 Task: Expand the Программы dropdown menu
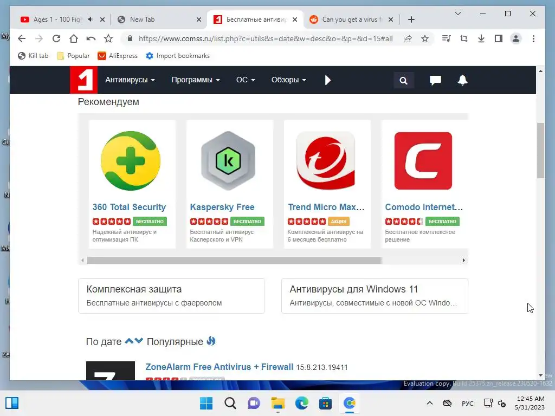click(x=195, y=80)
